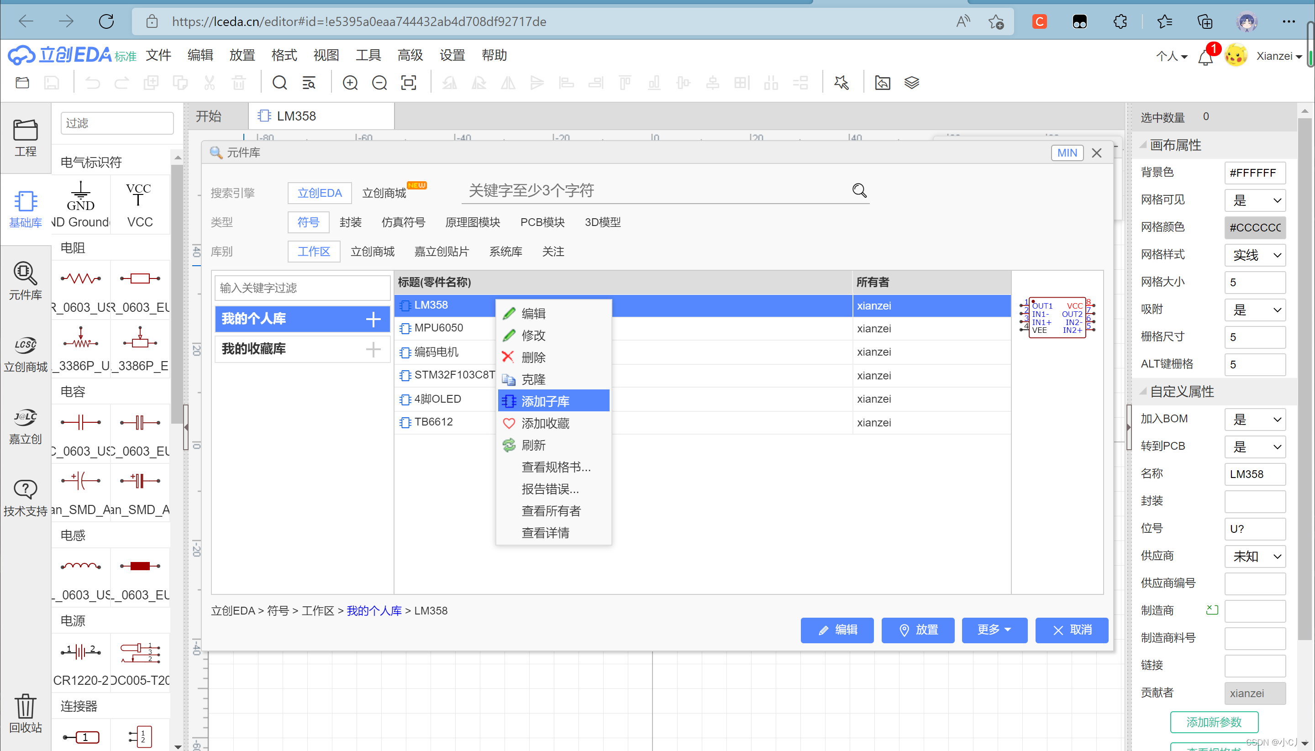Click the fit-to-window zoom toolbar icon
This screenshot has width=1315, height=751.
(409, 83)
